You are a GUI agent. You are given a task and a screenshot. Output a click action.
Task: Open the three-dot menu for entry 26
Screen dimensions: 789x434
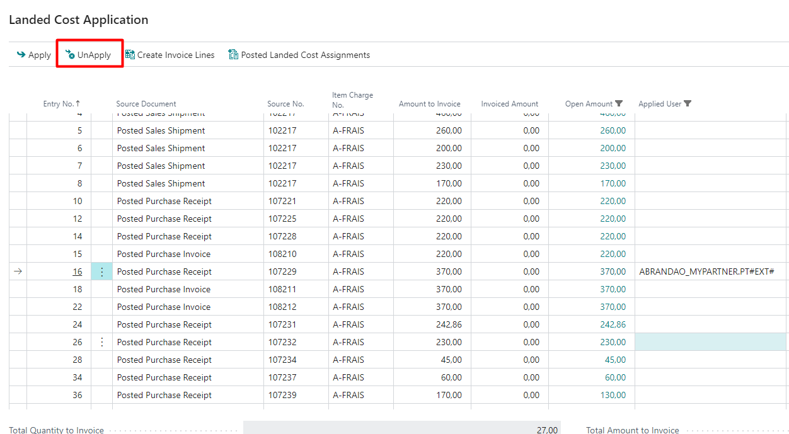coord(102,343)
